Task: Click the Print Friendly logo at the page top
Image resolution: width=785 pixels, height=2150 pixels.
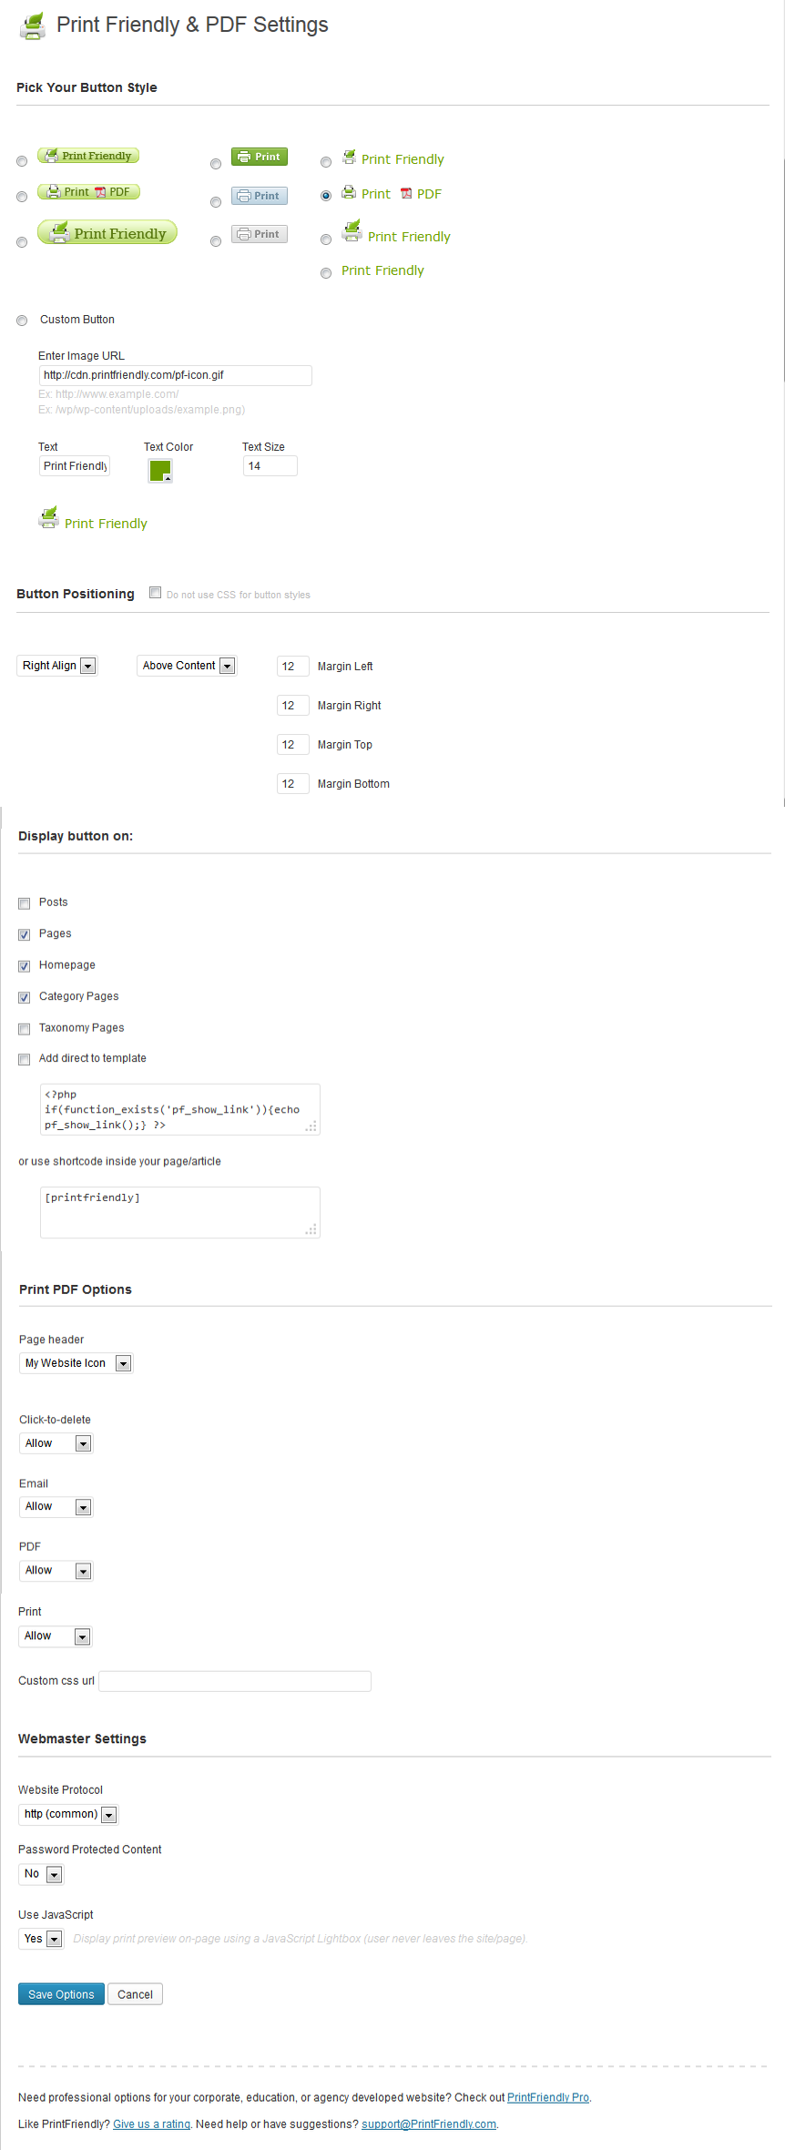Action: (31, 25)
